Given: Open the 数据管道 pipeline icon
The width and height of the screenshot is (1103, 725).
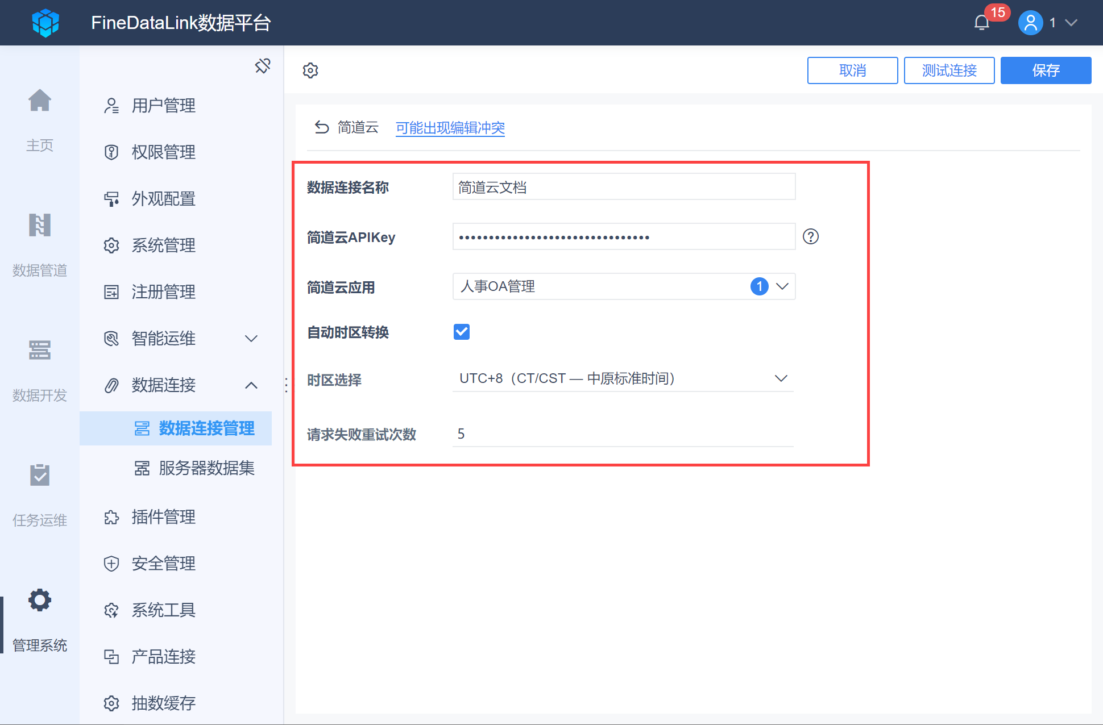Looking at the screenshot, I should click(40, 225).
